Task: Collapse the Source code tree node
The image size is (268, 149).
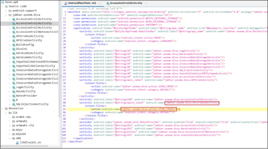Action: click(x=2, y=7)
